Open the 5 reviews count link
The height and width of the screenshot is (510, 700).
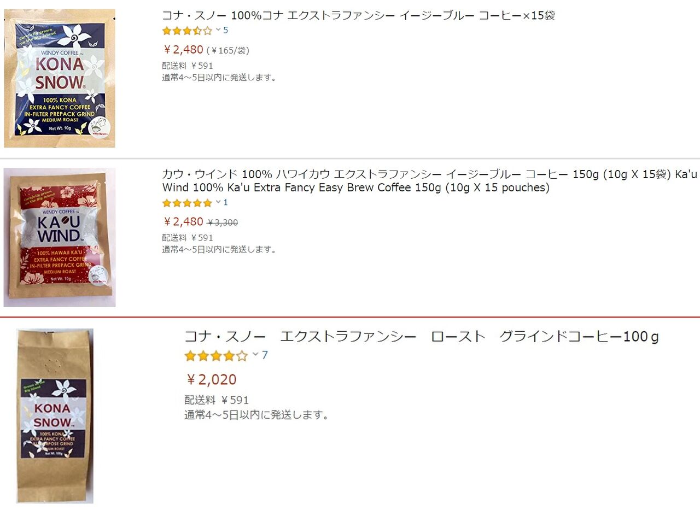coord(226,30)
